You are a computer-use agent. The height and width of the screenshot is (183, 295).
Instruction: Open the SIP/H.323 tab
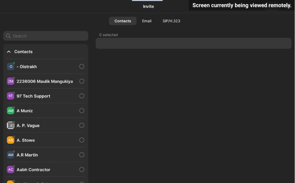coord(171,21)
